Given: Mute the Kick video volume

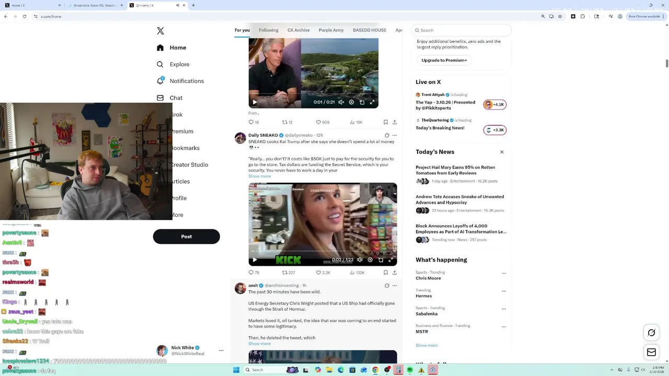Looking at the screenshot, I should [x=360, y=260].
